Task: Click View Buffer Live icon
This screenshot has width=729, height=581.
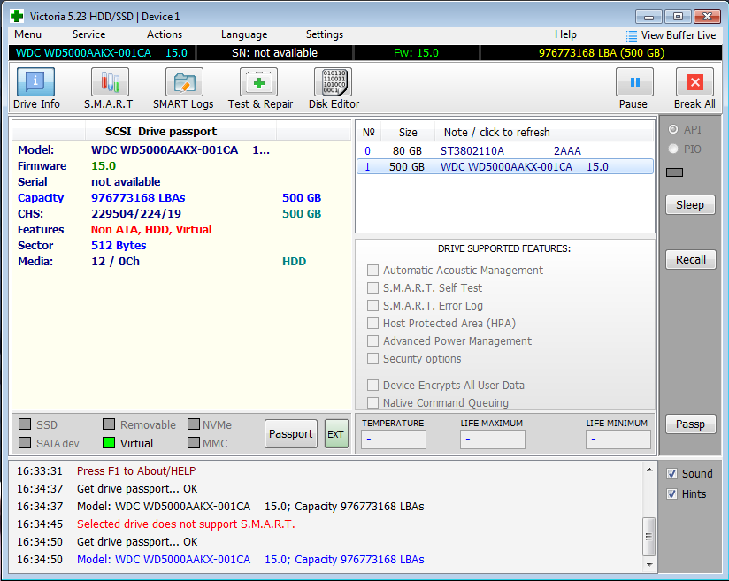Action: click(x=631, y=35)
